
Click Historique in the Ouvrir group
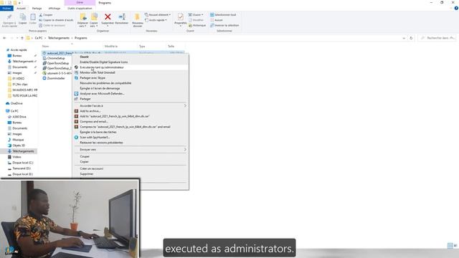(x=197, y=26)
